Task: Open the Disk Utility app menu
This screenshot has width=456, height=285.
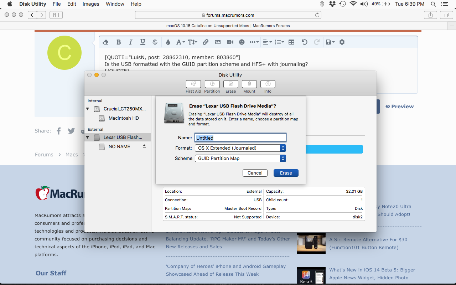Action: [33, 4]
